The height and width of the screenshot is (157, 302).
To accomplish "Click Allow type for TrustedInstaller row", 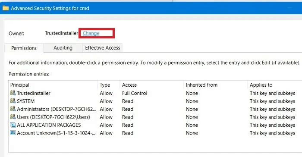I will 106,93.
